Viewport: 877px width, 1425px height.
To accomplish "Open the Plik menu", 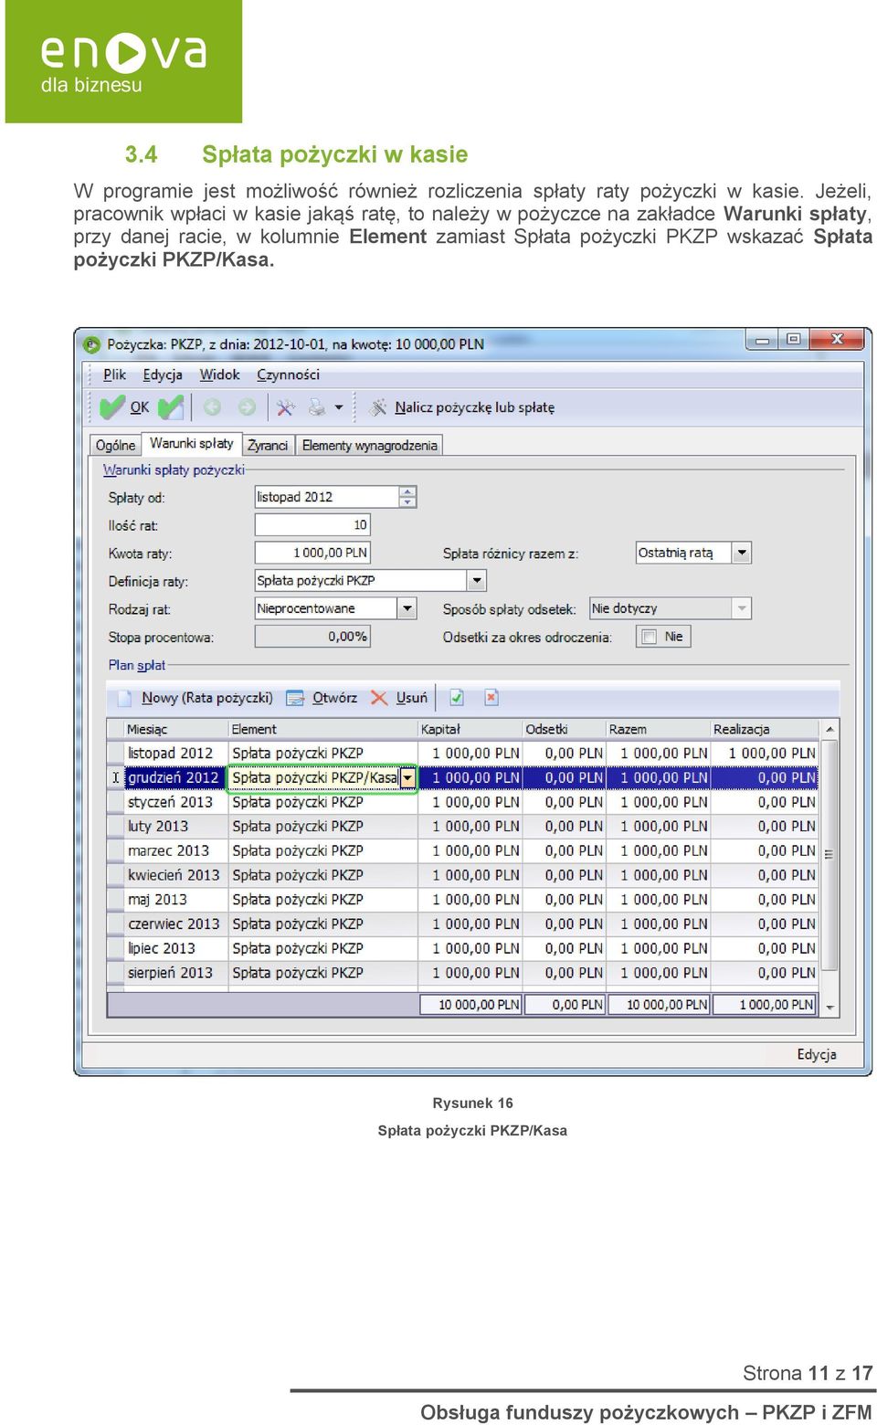I will [114, 375].
